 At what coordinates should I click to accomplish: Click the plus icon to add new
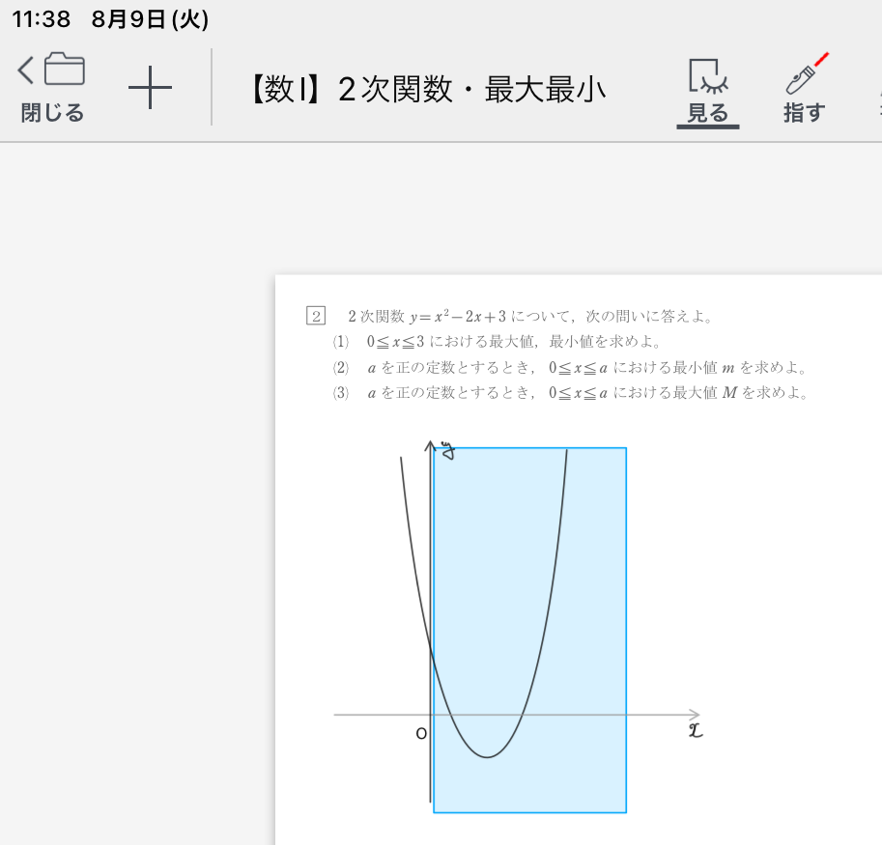coord(150,90)
